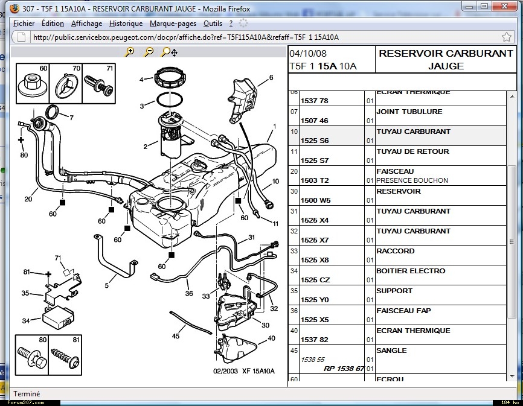
Task: Select part number 1525 X5
Action: tap(315, 320)
